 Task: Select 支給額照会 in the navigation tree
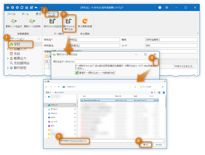(21, 63)
